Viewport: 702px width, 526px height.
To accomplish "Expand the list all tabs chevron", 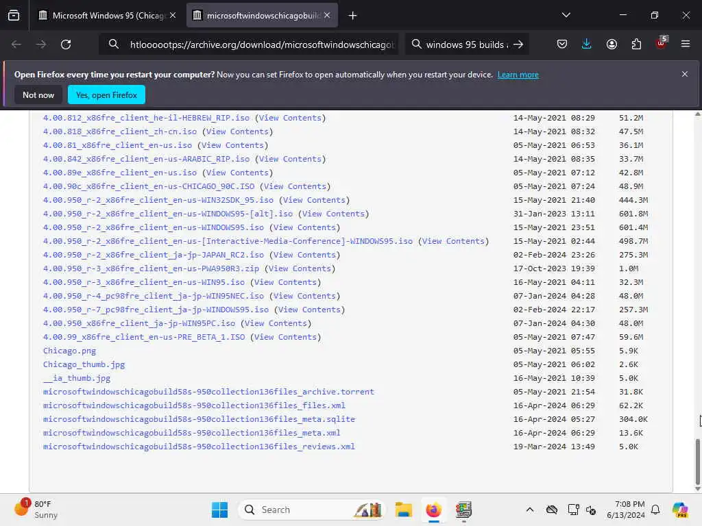I will pos(566,15).
